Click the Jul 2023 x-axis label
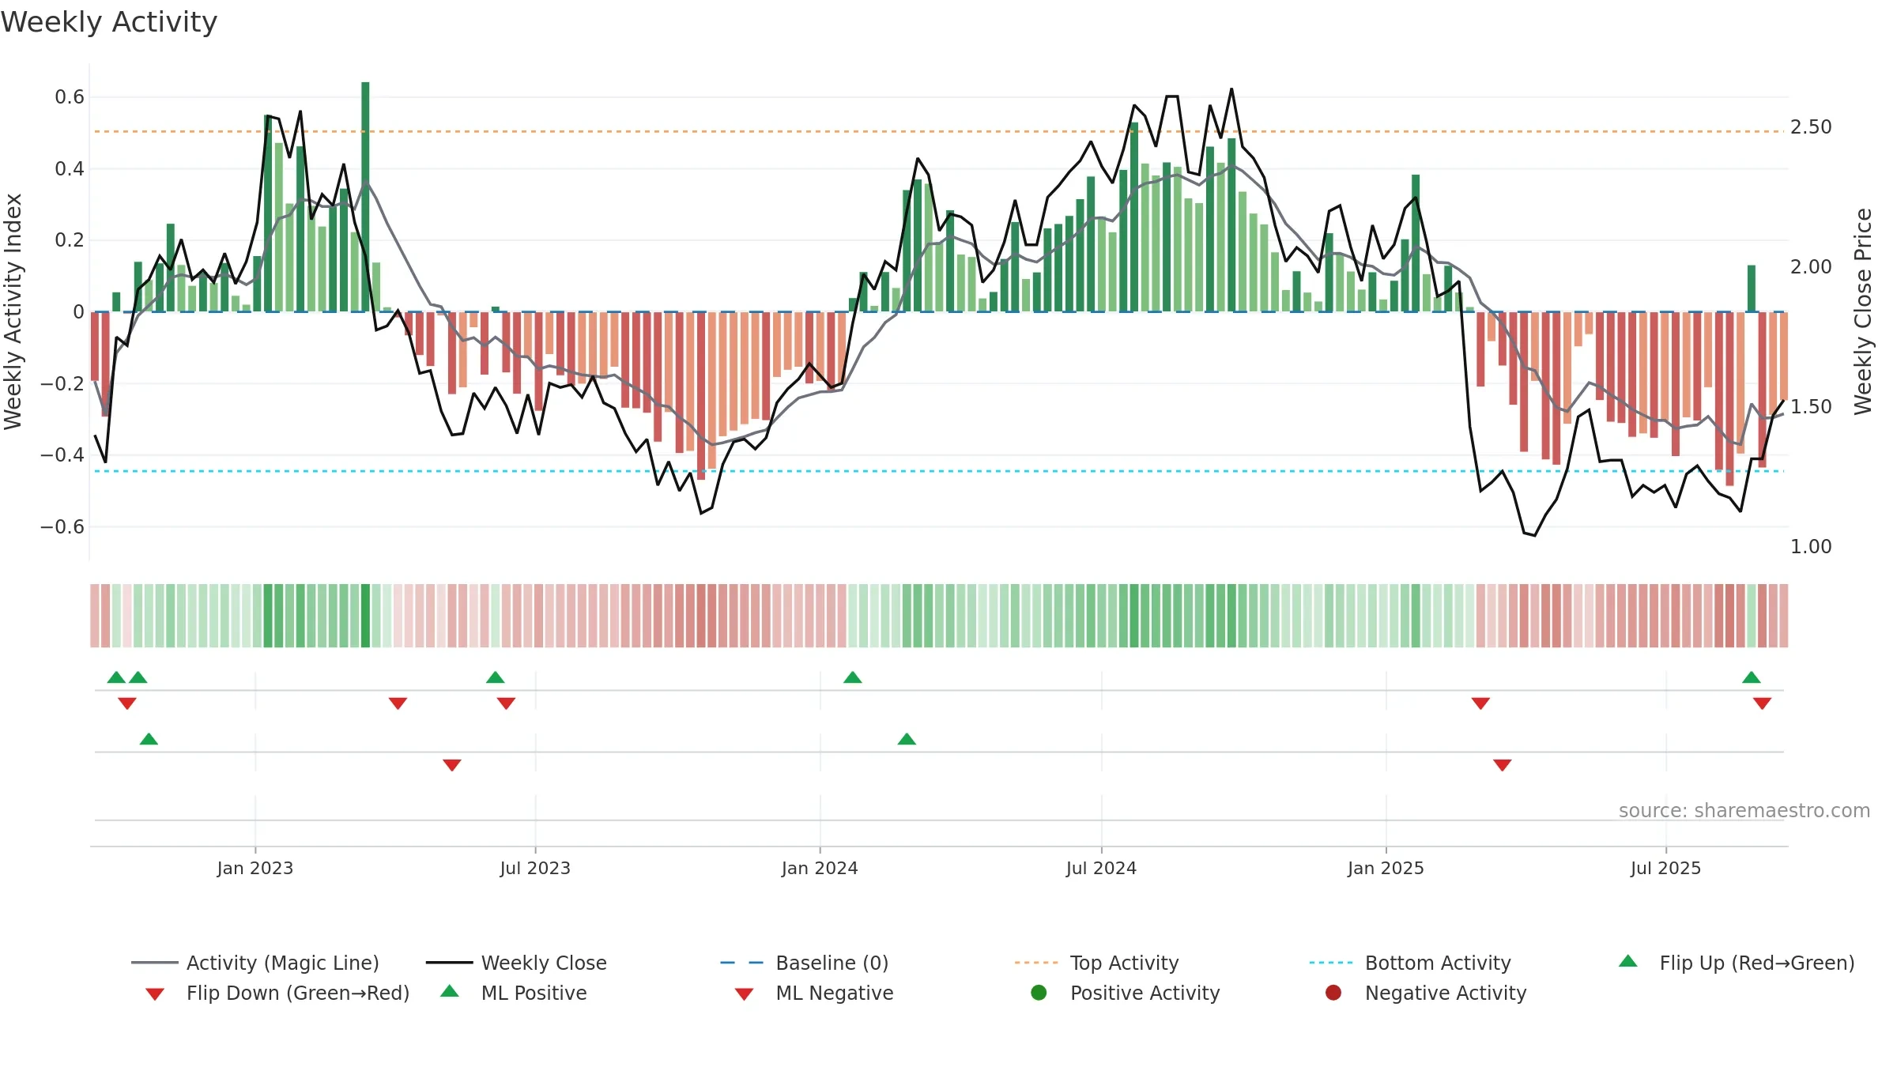The width and height of the screenshot is (1897, 1067). click(535, 869)
